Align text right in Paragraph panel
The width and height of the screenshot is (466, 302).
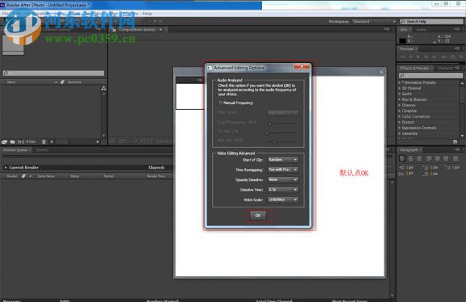coord(419,158)
